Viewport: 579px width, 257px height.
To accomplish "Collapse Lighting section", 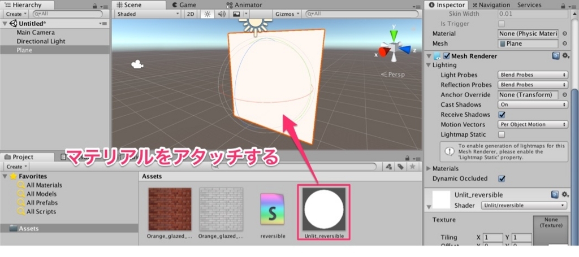I will point(429,66).
